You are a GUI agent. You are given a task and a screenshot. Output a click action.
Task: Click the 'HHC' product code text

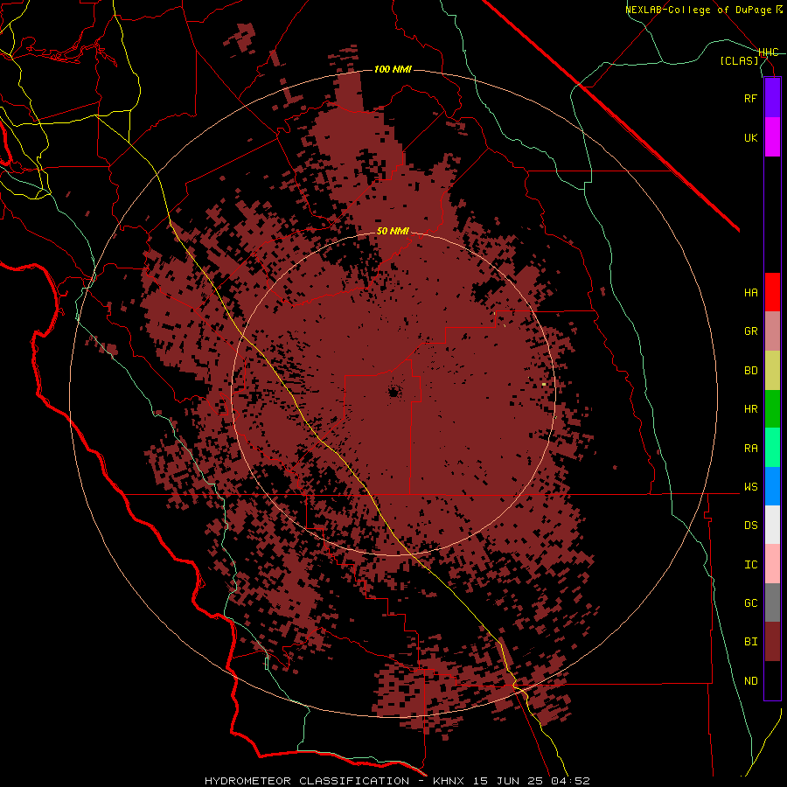click(x=769, y=52)
